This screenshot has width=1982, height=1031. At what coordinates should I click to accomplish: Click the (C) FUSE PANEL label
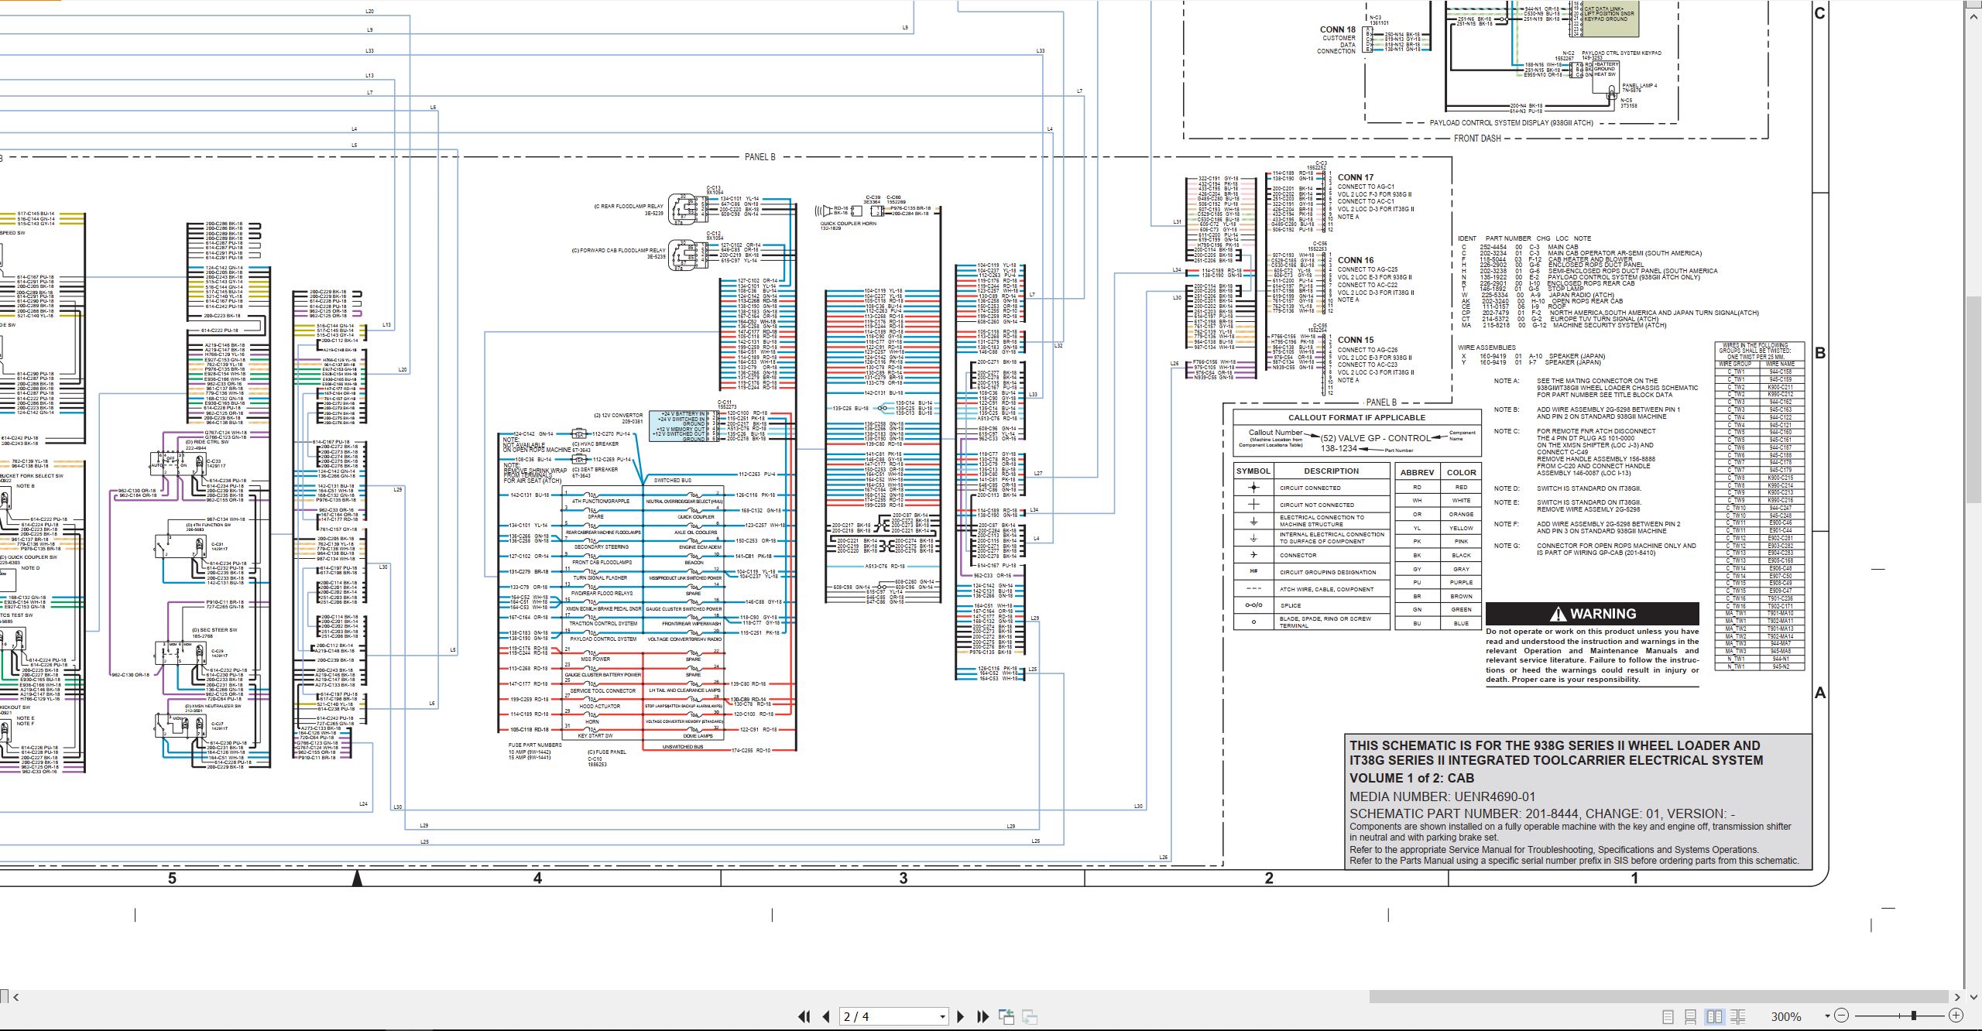click(x=607, y=752)
